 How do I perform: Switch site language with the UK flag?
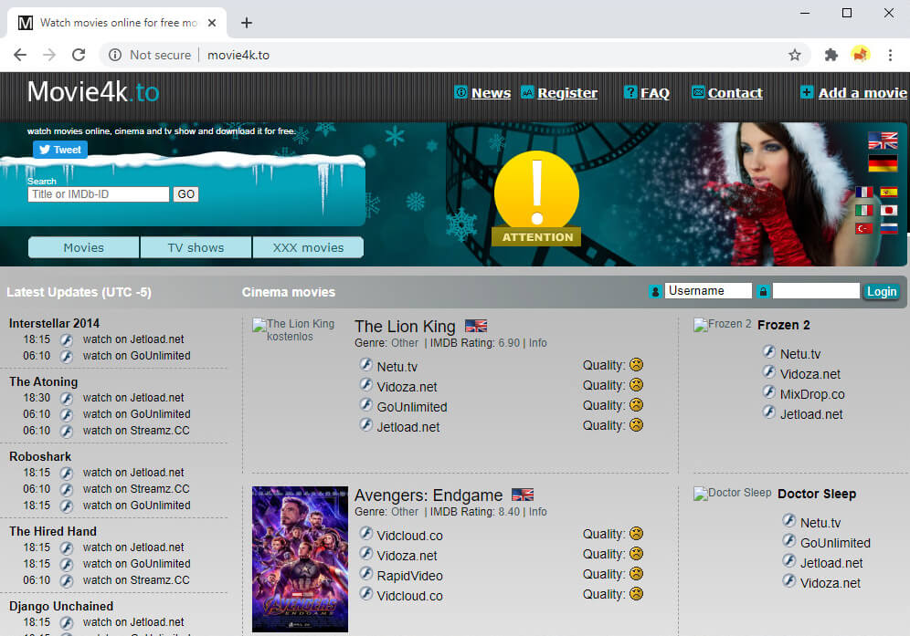pos(883,141)
